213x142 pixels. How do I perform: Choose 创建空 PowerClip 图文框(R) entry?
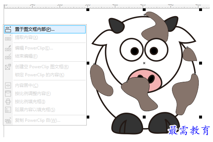[45, 67]
